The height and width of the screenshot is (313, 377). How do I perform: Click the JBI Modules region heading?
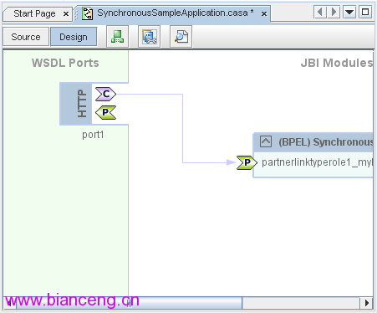(x=337, y=63)
